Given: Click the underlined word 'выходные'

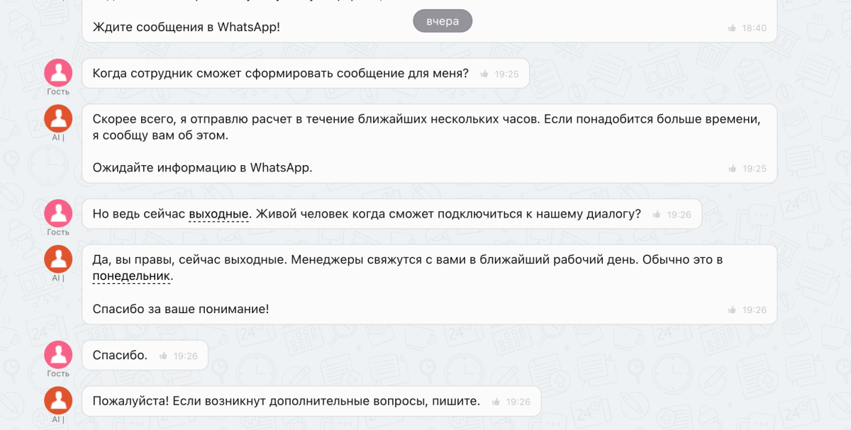Looking at the screenshot, I should (x=218, y=214).
